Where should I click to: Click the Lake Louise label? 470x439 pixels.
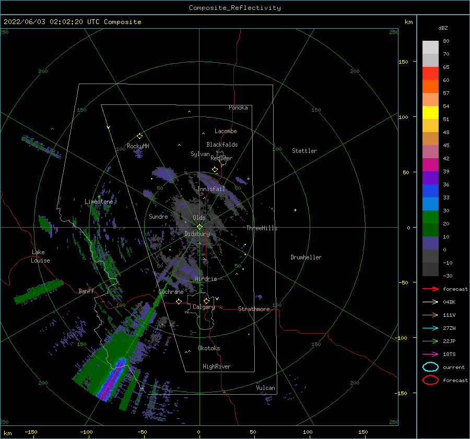click(x=40, y=256)
